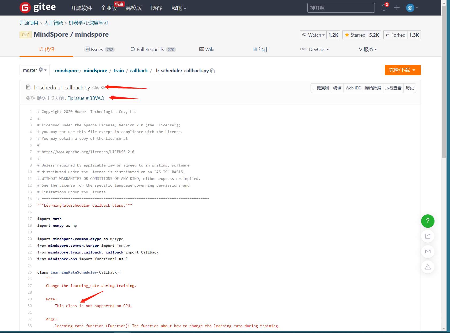Expand the 服务 dropdown tab
Image resolution: width=450 pixels, height=333 pixels.
tap(367, 49)
